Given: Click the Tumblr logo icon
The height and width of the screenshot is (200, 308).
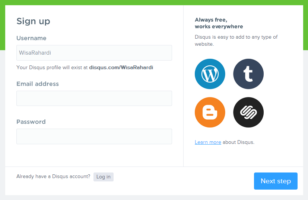Looking at the screenshot, I should point(248,74).
